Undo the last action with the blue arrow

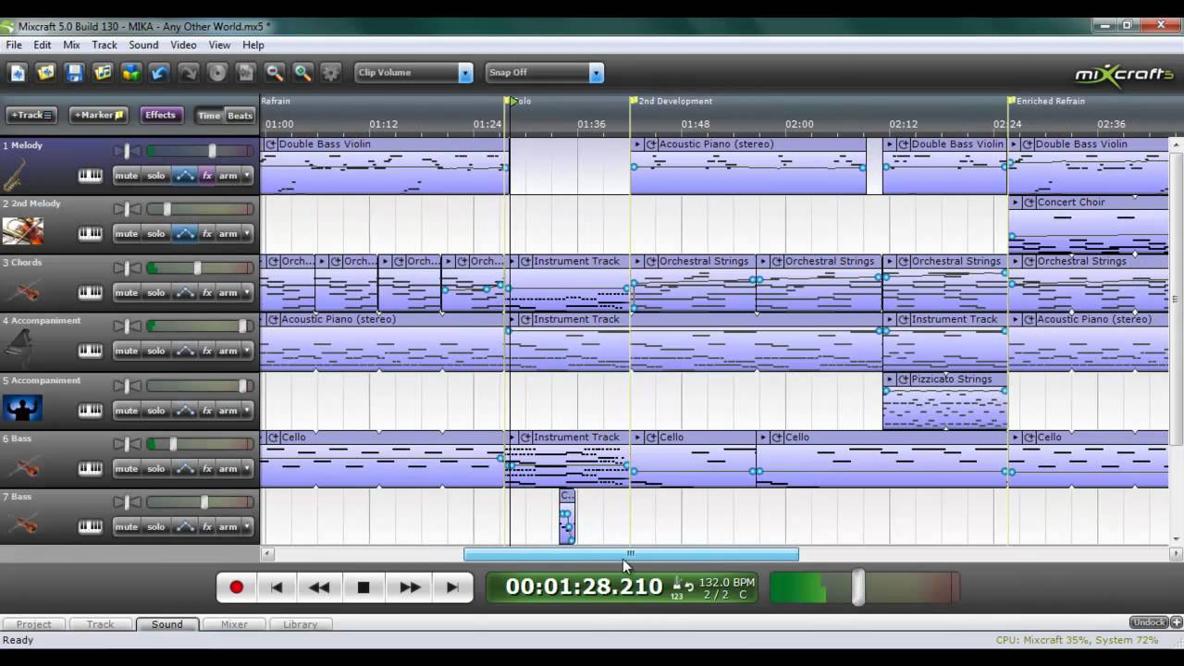click(x=160, y=72)
